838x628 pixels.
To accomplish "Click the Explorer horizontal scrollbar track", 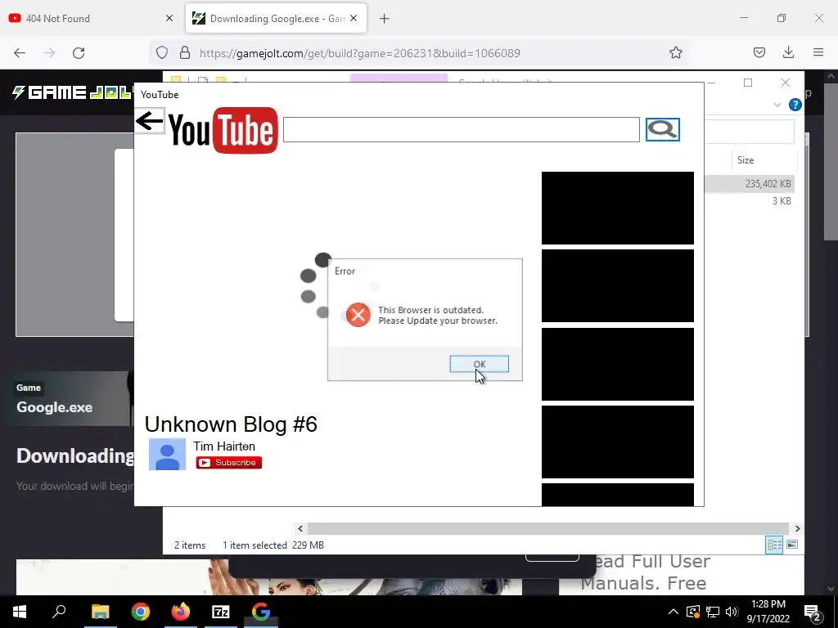I will point(548,529).
